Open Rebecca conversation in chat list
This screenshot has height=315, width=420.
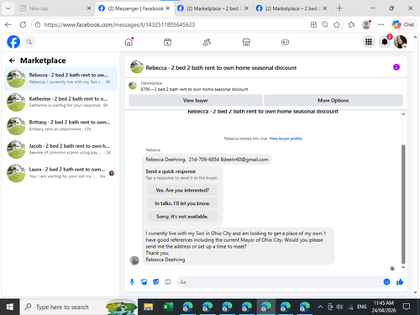coord(60,79)
